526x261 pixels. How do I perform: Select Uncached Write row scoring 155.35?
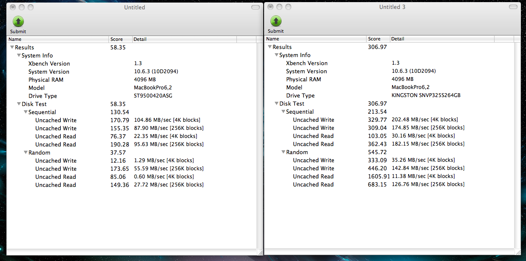tap(132, 129)
